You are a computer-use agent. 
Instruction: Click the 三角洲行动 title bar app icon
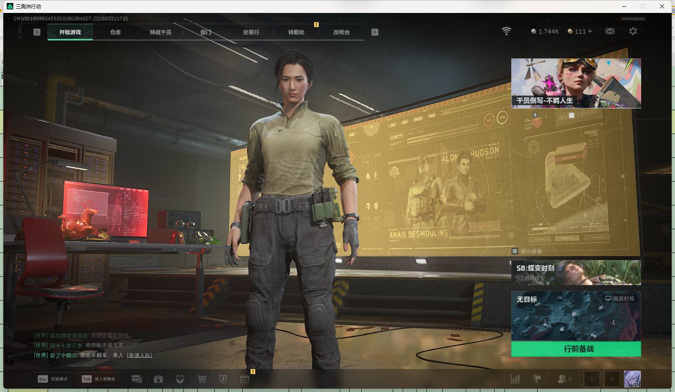point(10,6)
